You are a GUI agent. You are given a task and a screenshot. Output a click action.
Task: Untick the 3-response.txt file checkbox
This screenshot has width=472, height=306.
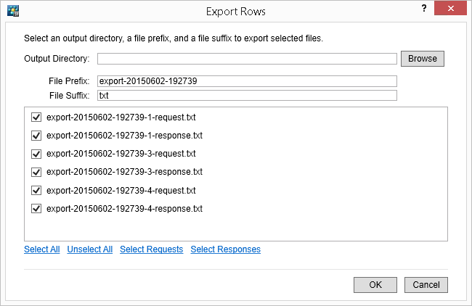(x=36, y=173)
